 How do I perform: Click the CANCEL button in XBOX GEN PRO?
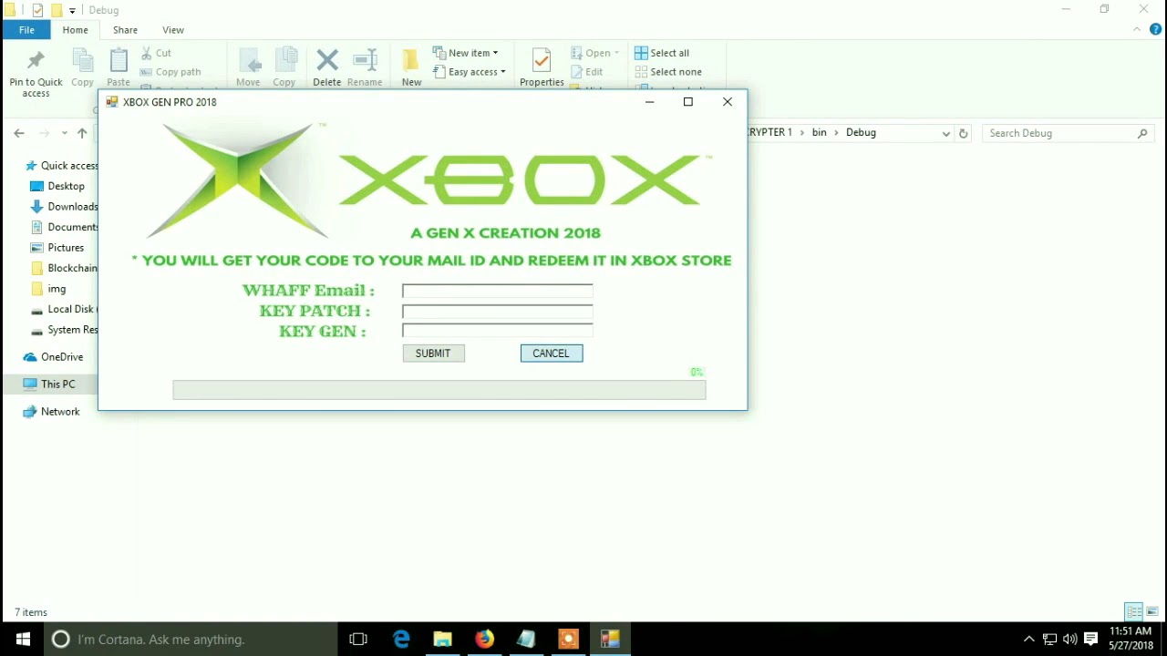(x=552, y=354)
